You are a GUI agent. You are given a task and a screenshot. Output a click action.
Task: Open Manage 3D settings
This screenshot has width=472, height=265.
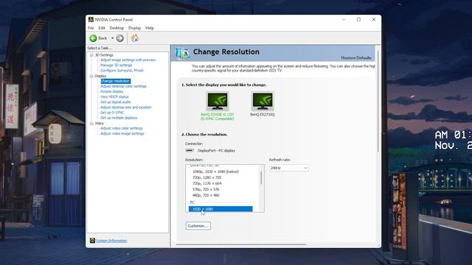click(x=117, y=66)
